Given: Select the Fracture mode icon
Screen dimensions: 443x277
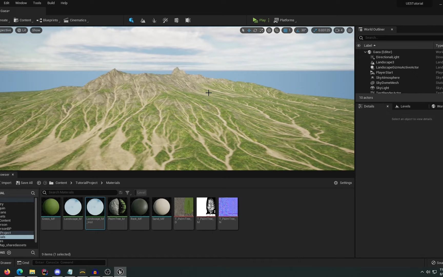Looking at the screenshot, I should click(x=176, y=20).
